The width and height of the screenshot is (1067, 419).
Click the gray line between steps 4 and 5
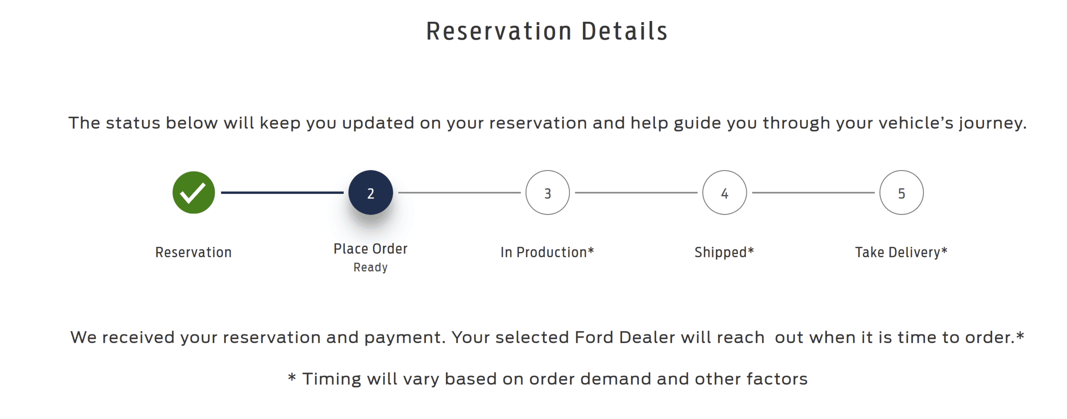click(813, 192)
